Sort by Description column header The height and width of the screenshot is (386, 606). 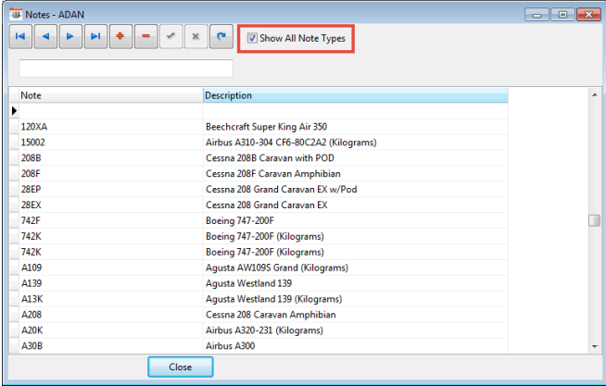(x=356, y=95)
